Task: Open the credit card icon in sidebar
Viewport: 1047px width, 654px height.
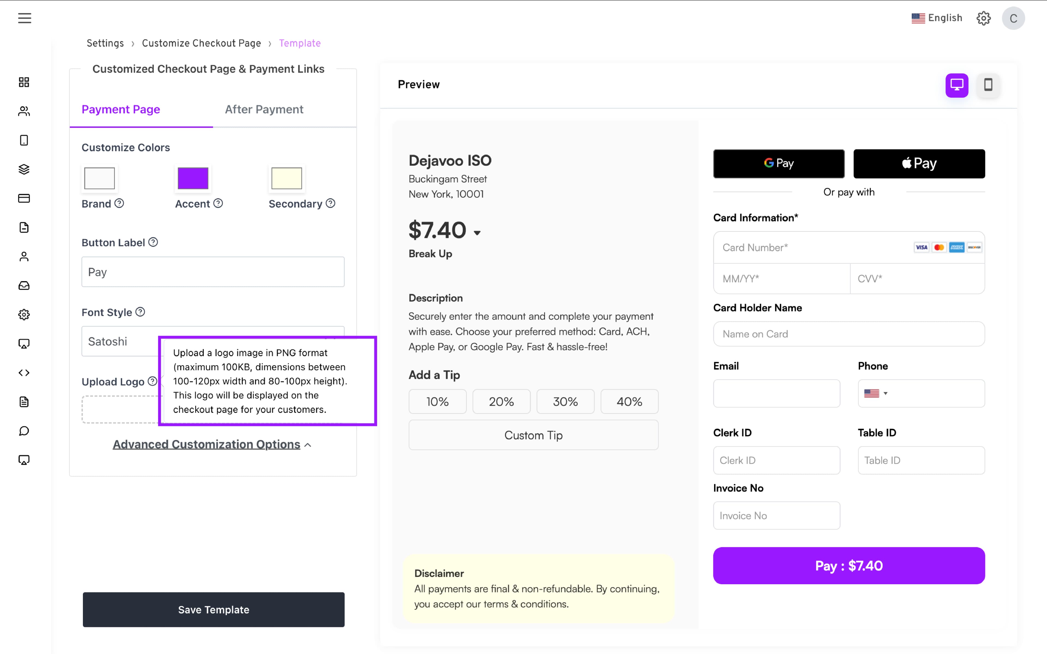Action: (24, 199)
